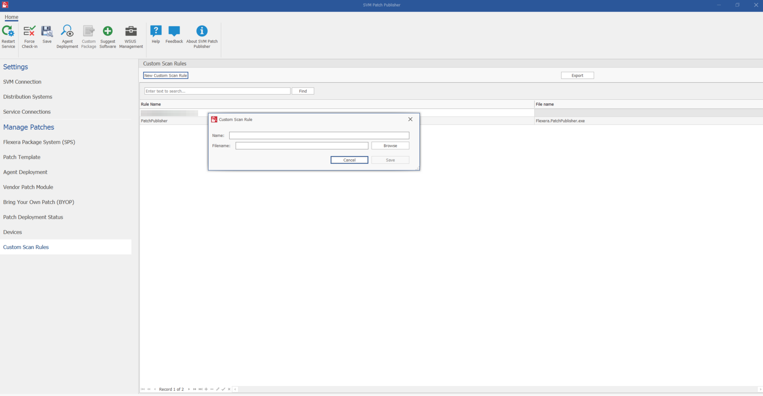Click the Browse button in dialog
The width and height of the screenshot is (763, 396).
pos(390,146)
